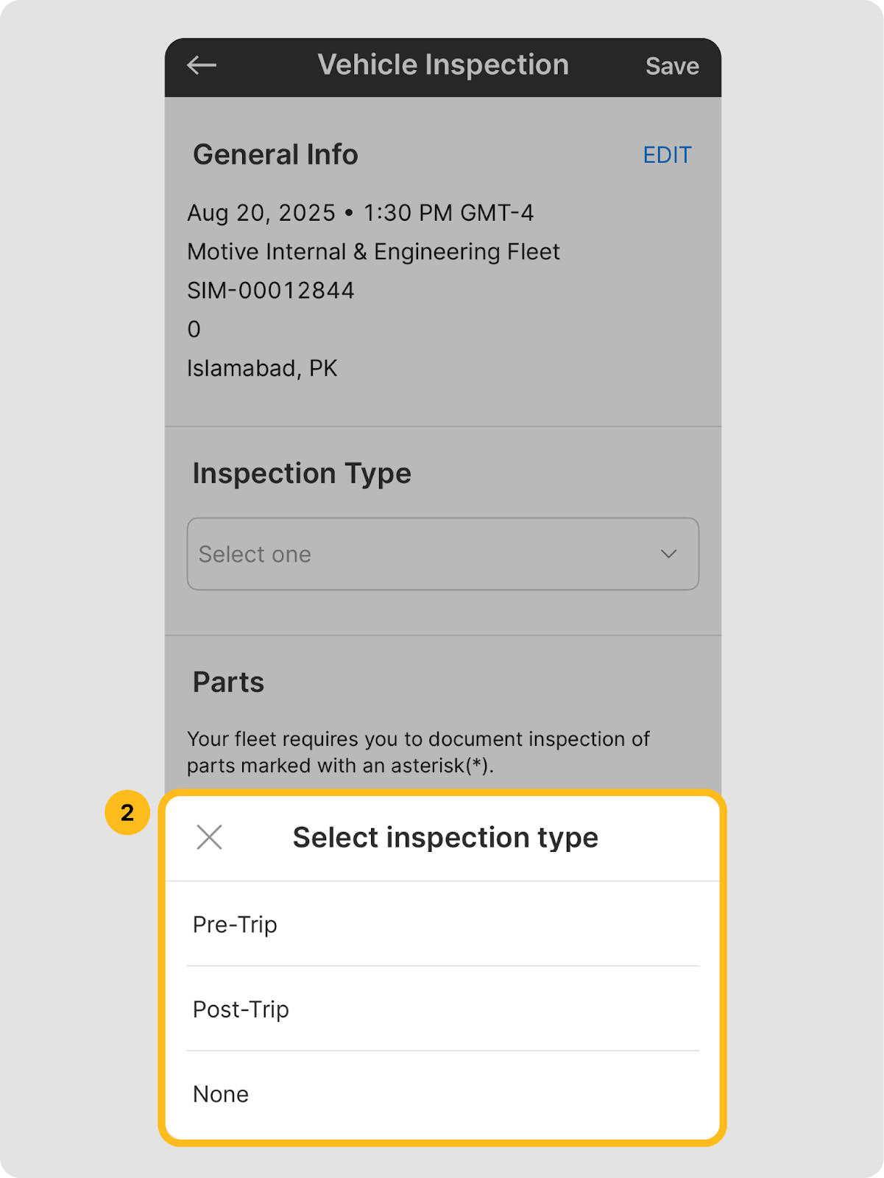Edit the General Info section
This screenshot has width=884, height=1178.
667,155
